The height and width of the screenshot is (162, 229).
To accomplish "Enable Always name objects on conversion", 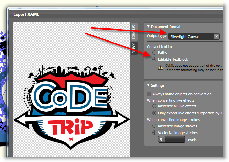I will (x=149, y=94).
